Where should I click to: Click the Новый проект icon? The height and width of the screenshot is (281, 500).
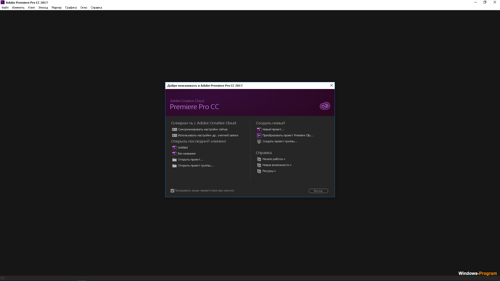pos(259,129)
